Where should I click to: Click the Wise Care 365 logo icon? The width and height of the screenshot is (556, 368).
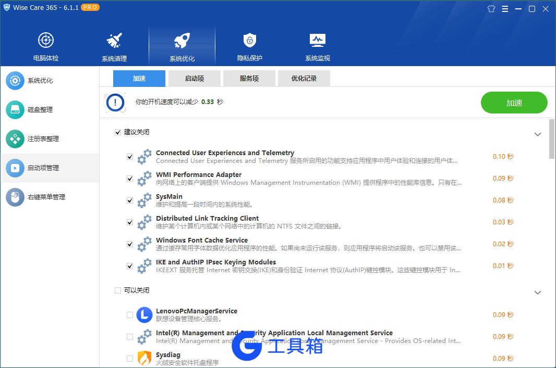click(7, 7)
